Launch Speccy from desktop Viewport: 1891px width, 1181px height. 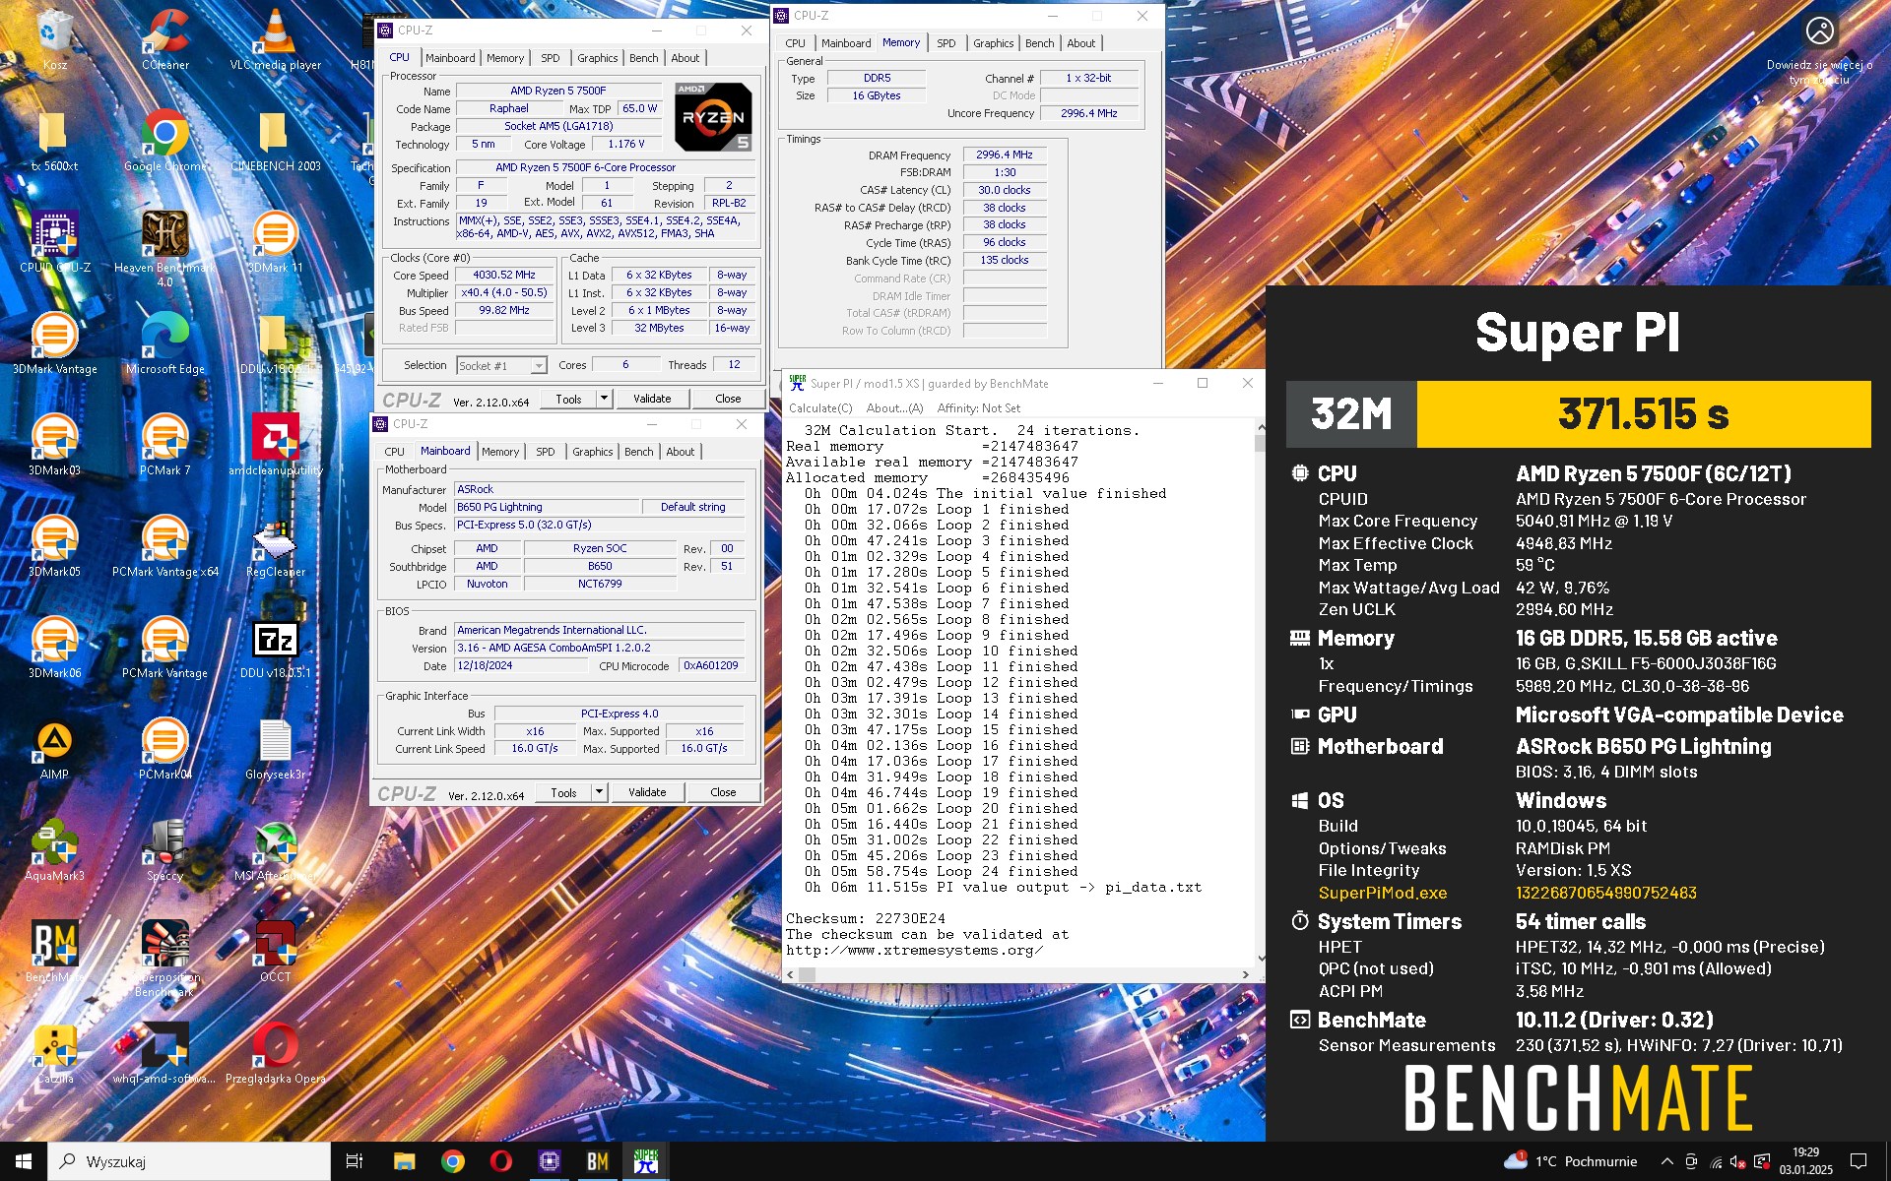click(x=165, y=850)
